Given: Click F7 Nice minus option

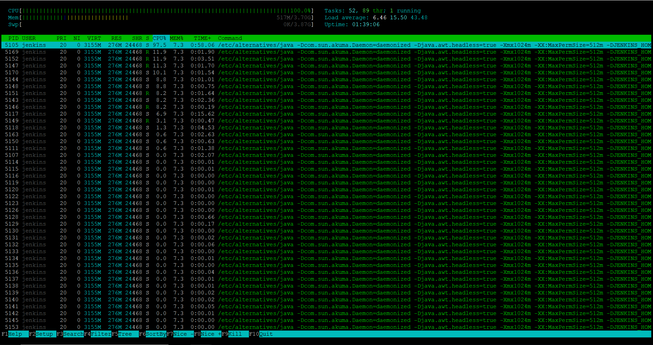Looking at the screenshot, I should [180, 334].
